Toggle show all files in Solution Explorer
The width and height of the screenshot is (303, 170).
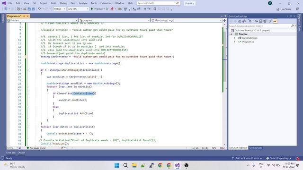click(265, 21)
